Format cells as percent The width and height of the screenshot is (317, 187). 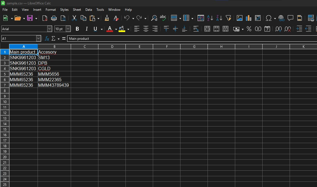pos(249,29)
